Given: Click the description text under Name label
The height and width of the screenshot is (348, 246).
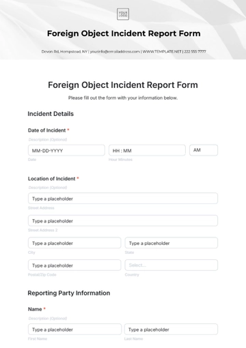Looking at the screenshot, I should 48,318.
